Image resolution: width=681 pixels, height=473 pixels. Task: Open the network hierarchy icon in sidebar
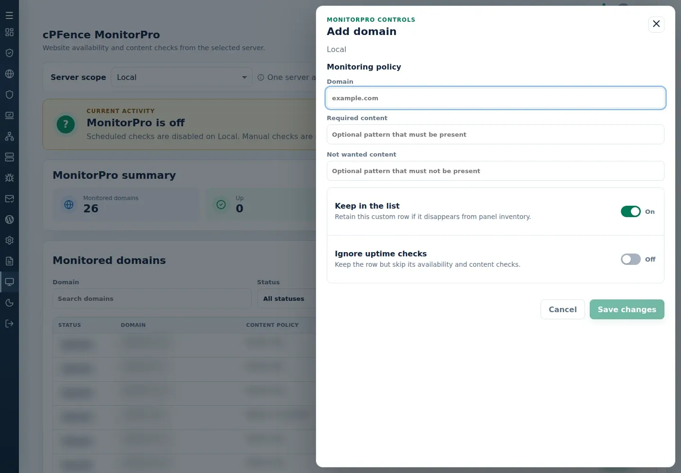click(x=9, y=136)
